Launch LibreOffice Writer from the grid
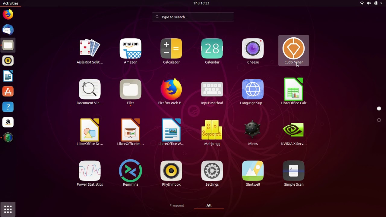386x217 pixels. tap(171, 132)
